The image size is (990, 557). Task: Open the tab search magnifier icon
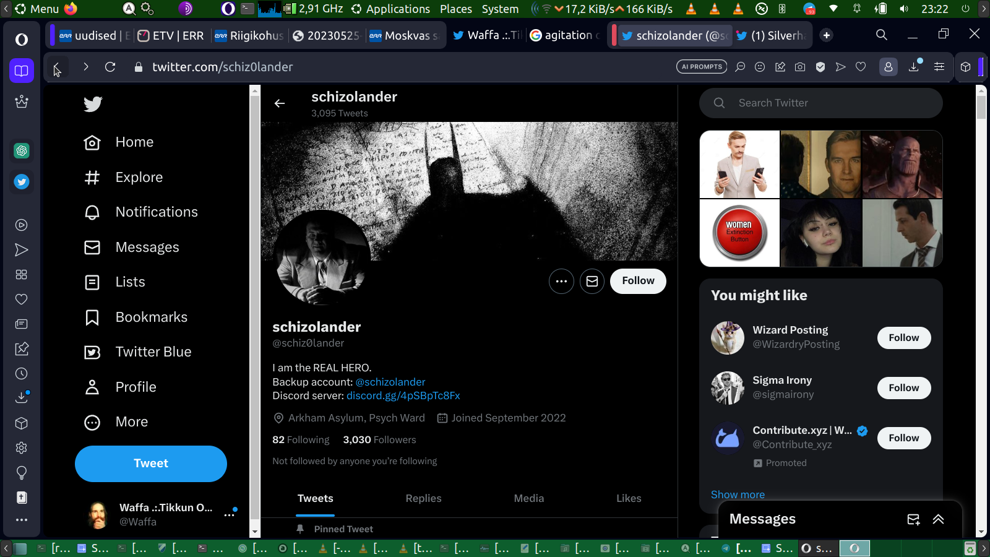click(882, 35)
